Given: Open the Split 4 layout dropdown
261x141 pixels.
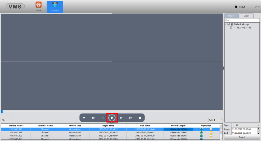Looking at the screenshot, I should (215, 120).
